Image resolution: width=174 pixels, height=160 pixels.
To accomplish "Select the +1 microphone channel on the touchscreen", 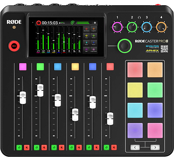I will click(38, 51).
